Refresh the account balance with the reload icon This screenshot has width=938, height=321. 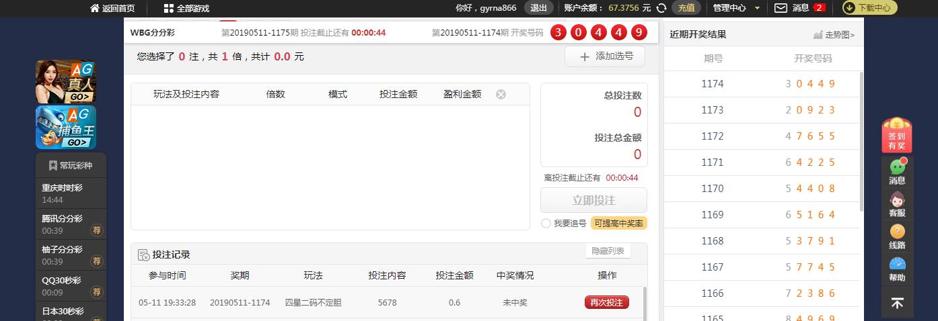pyautogui.click(x=661, y=8)
